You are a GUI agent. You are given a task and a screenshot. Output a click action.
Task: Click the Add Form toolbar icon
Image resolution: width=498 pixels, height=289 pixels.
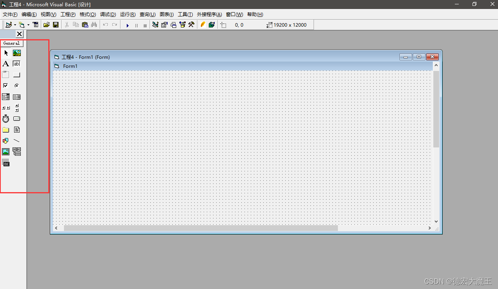(22, 25)
